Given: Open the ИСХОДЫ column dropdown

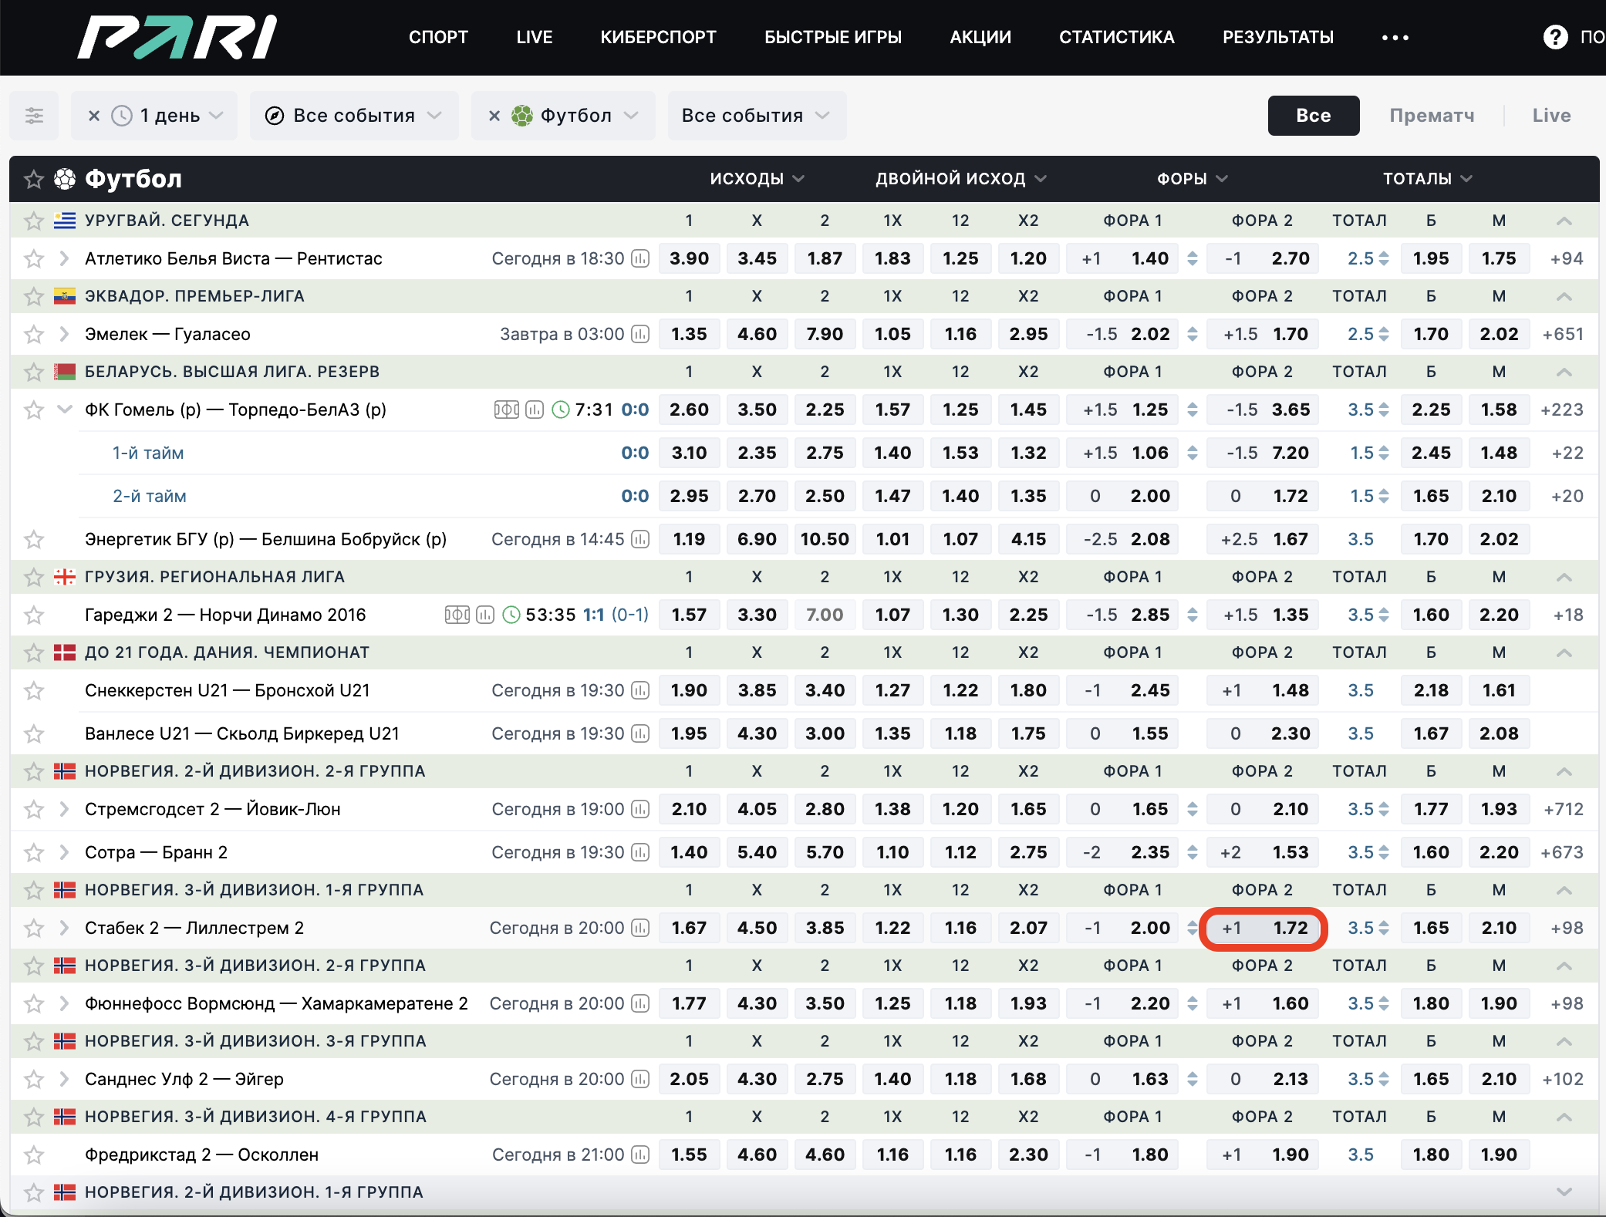Looking at the screenshot, I should 757,178.
